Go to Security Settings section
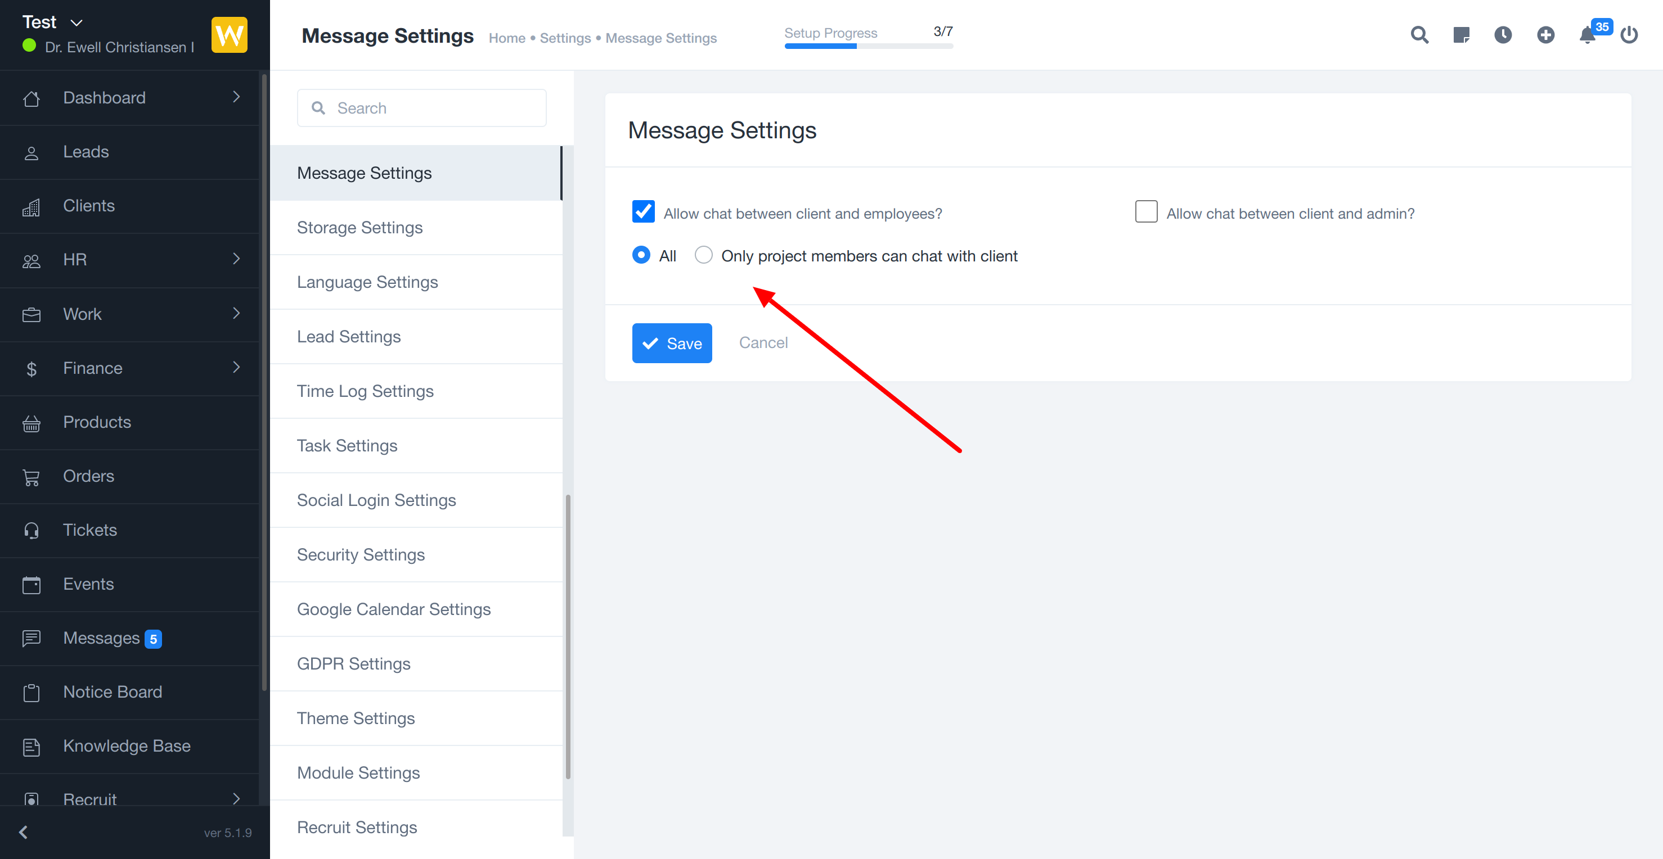The height and width of the screenshot is (859, 1663). [361, 555]
